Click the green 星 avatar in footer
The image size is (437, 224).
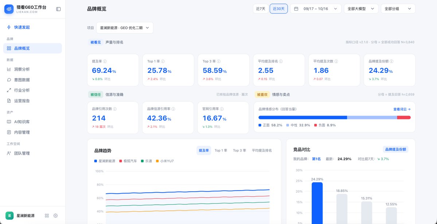pyautogui.click(x=9, y=216)
